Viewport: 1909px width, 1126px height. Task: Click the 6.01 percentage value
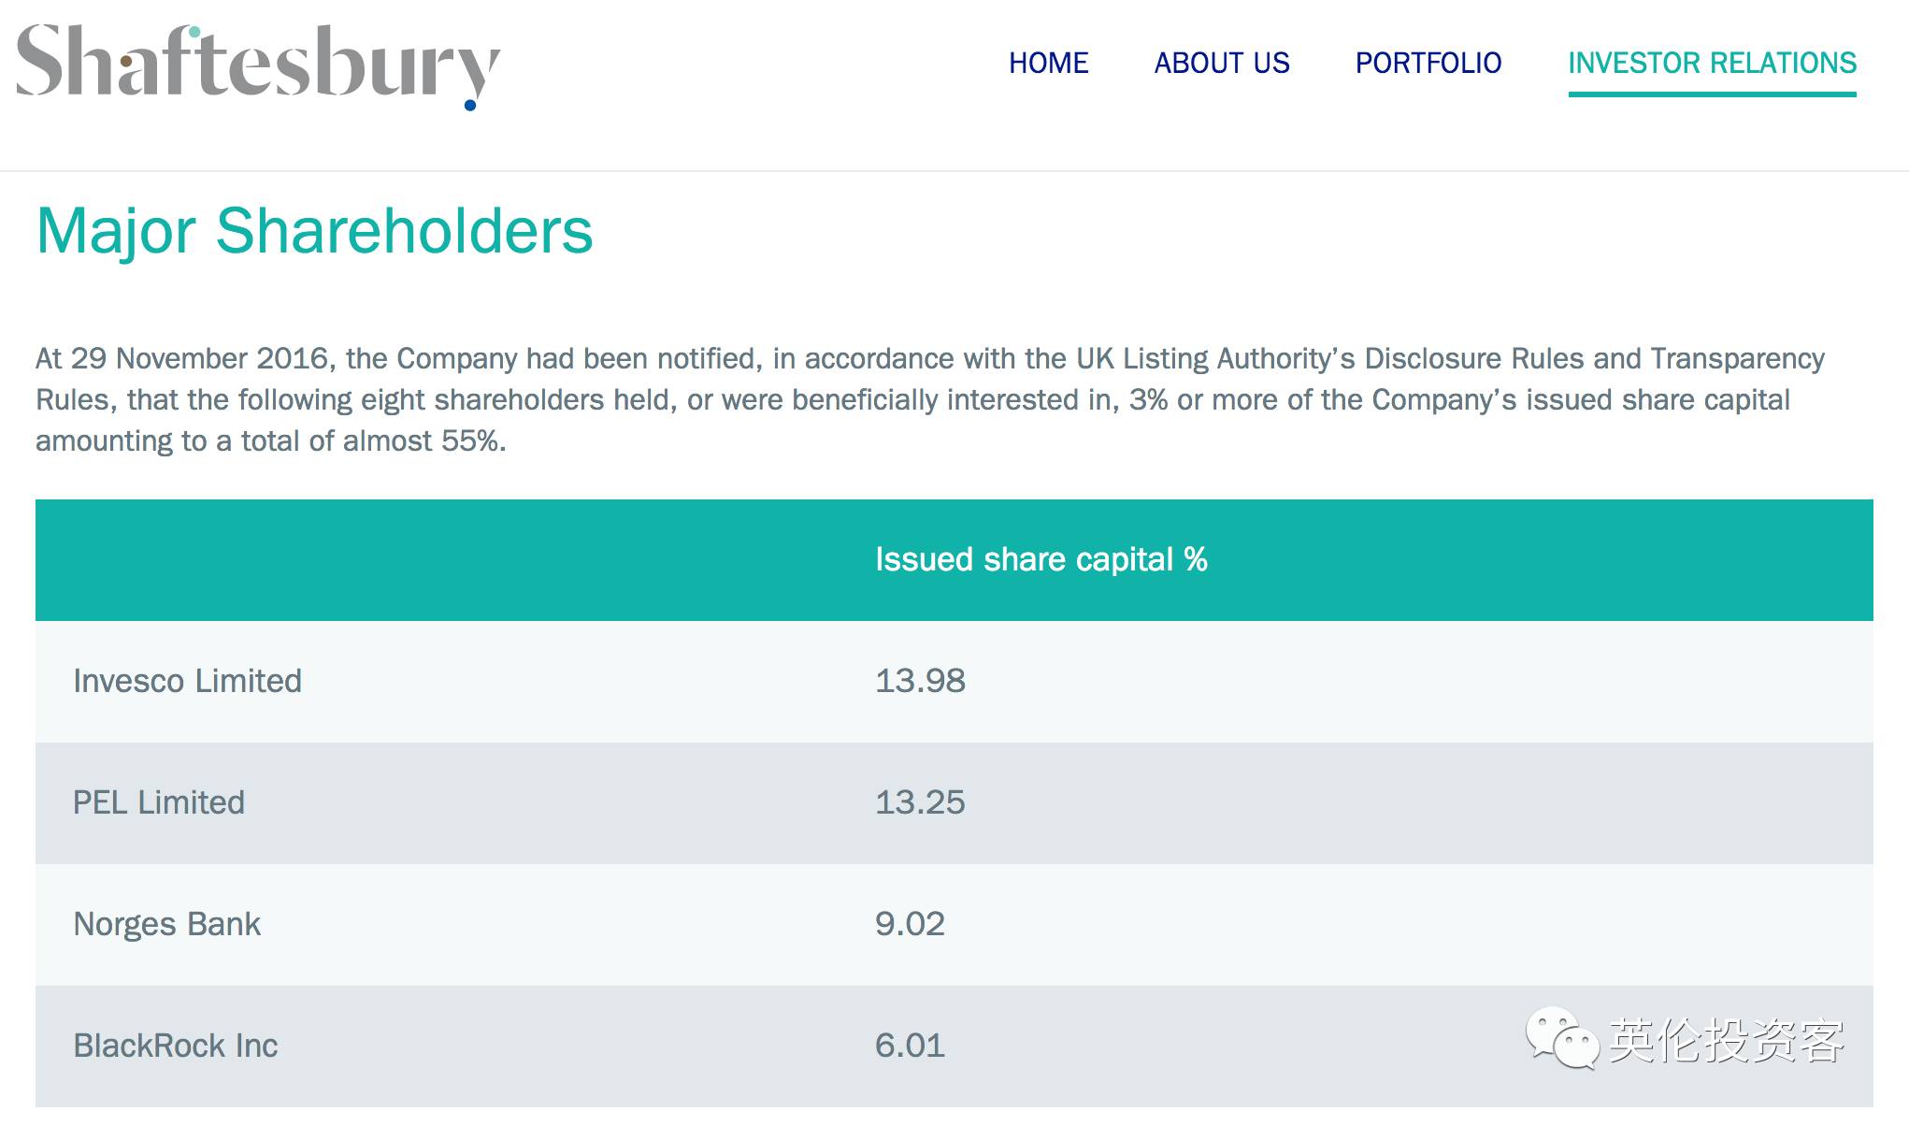coord(910,1046)
